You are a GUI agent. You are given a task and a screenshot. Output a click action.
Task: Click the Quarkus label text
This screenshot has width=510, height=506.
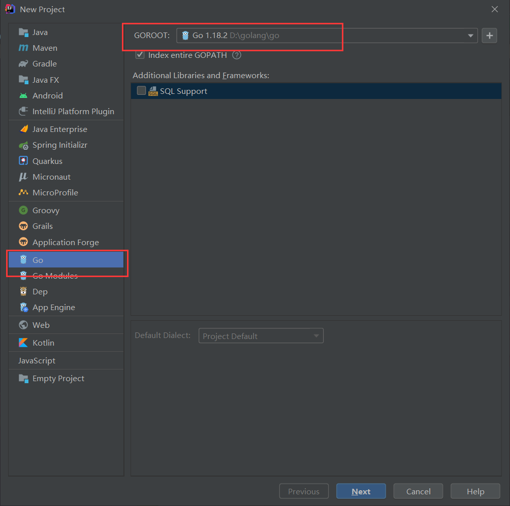(x=47, y=161)
